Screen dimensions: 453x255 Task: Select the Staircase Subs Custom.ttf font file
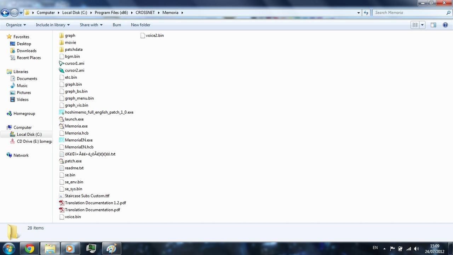pyautogui.click(x=87, y=196)
